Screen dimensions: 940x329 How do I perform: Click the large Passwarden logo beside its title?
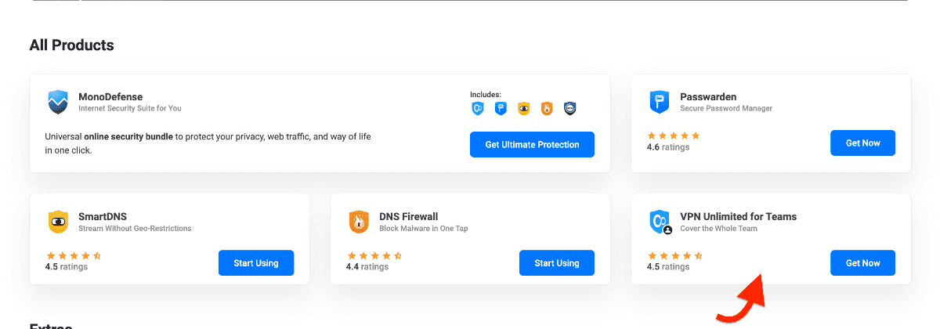660,102
